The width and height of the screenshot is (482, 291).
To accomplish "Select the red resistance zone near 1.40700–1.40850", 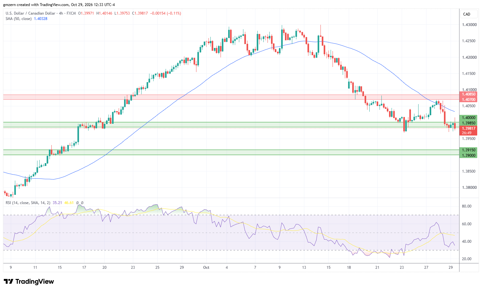I will coord(231,97).
